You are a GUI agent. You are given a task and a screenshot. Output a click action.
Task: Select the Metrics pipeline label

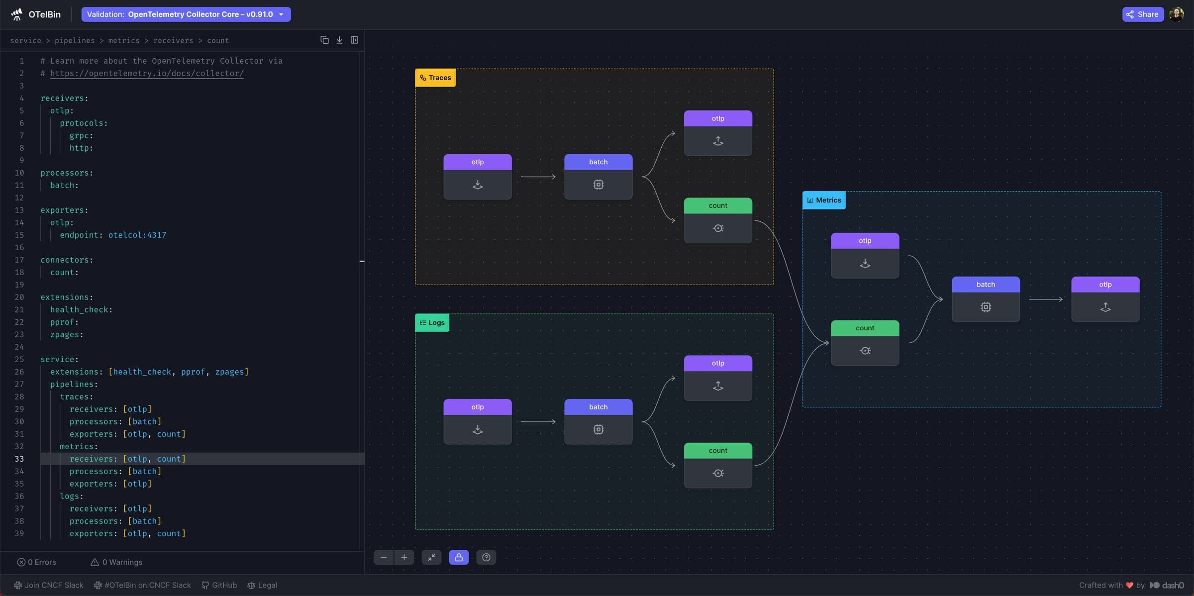[824, 200]
